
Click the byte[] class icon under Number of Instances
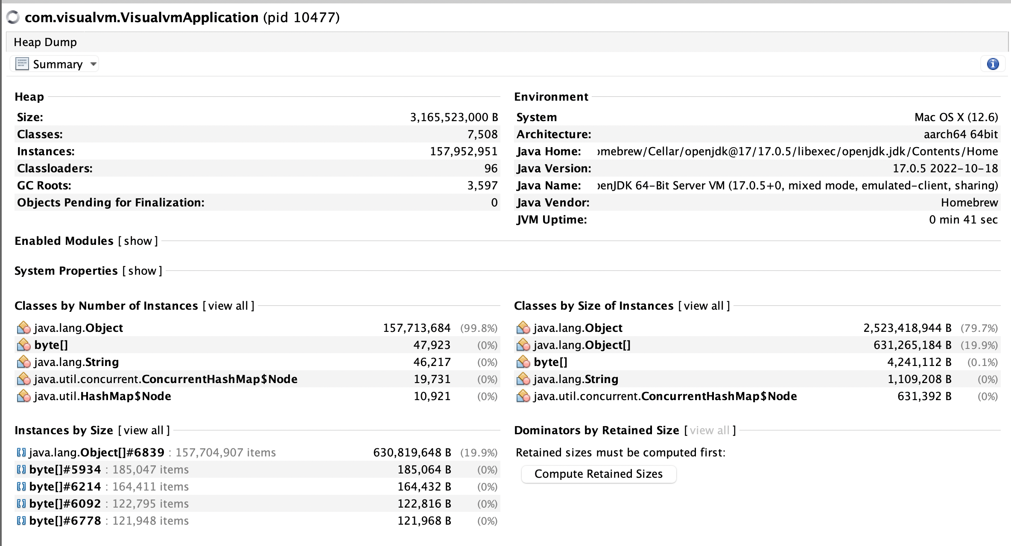point(23,345)
